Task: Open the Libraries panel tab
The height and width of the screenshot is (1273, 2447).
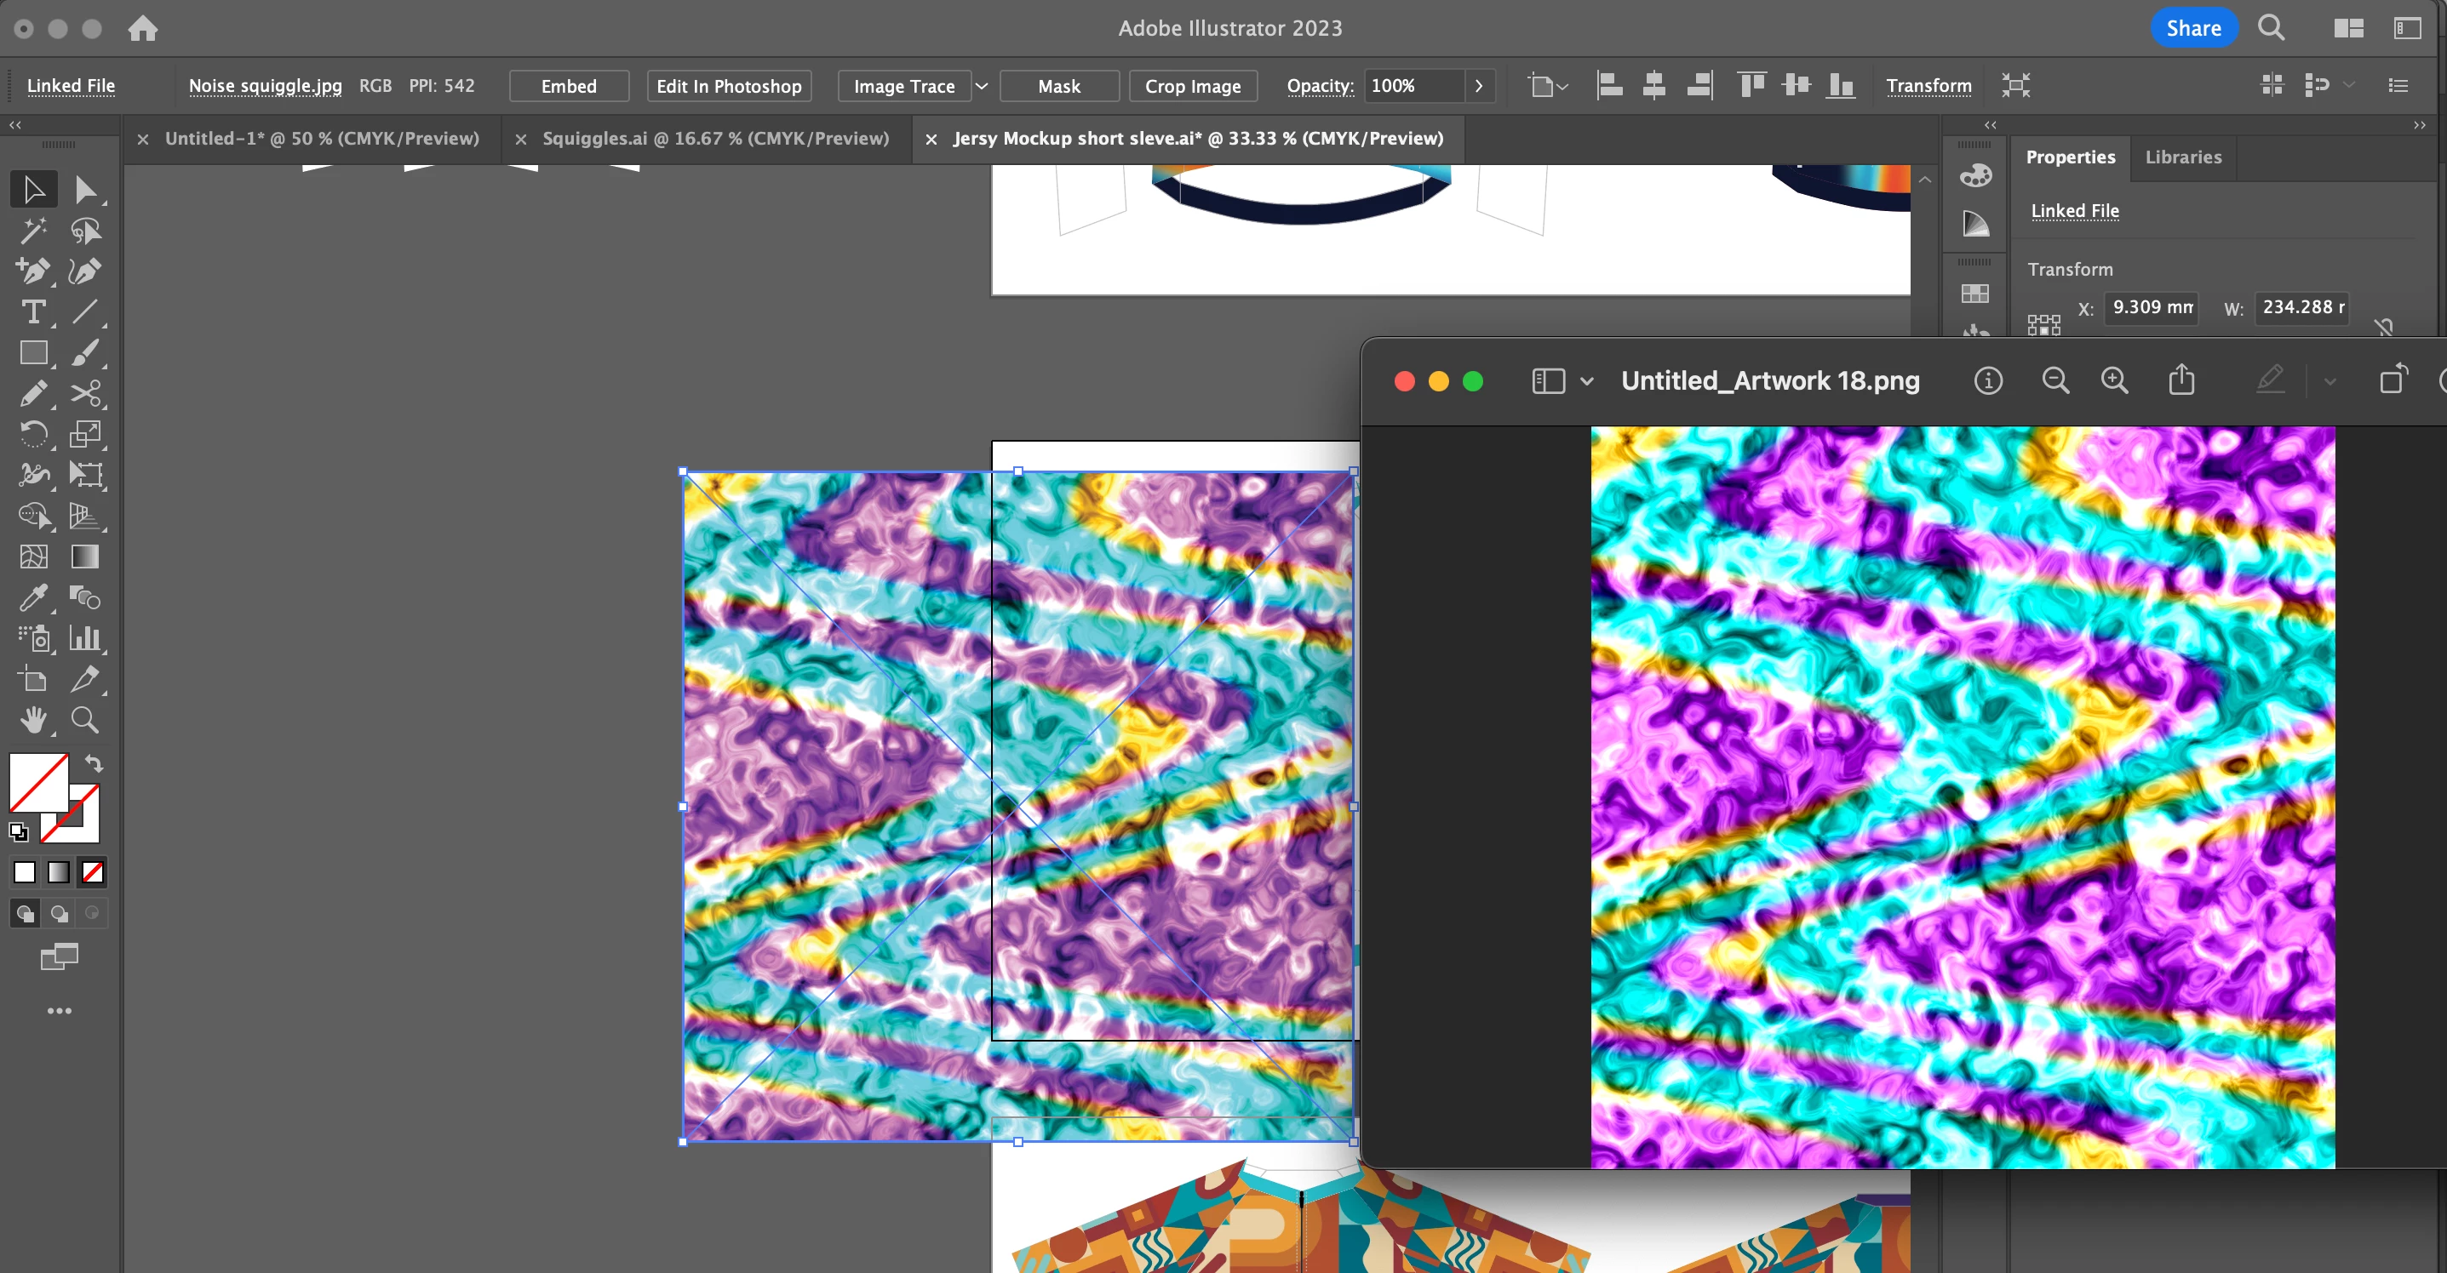Action: (x=2182, y=157)
